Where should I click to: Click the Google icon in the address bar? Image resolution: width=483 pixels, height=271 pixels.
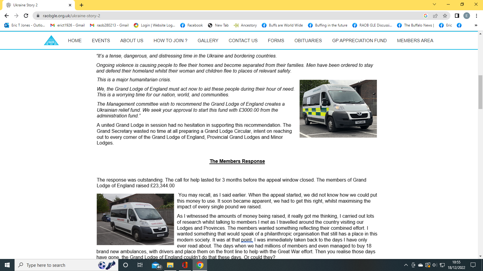pos(426,16)
